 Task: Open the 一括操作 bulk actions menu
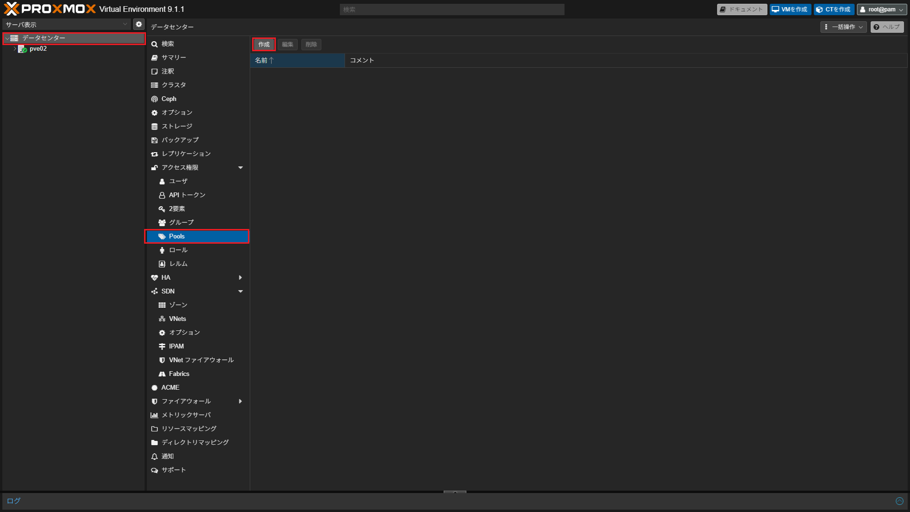point(843,27)
